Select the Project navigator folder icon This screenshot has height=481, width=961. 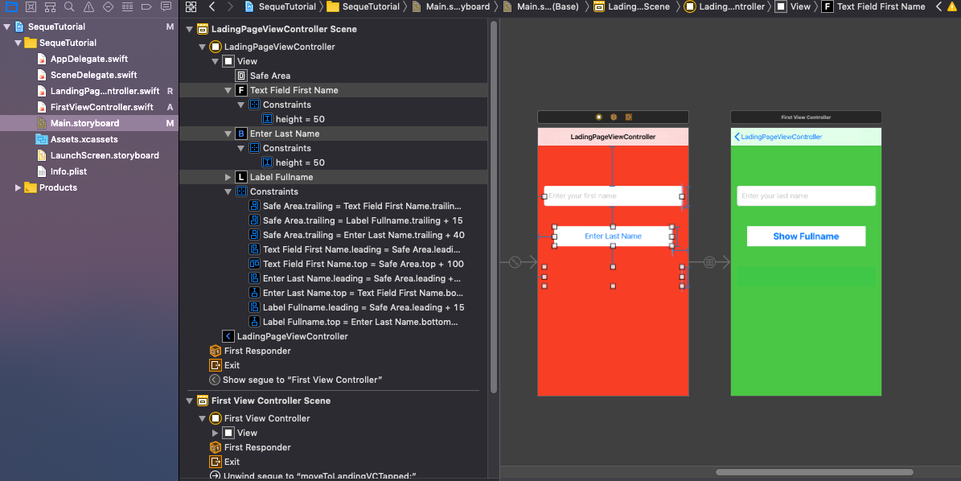(11, 7)
